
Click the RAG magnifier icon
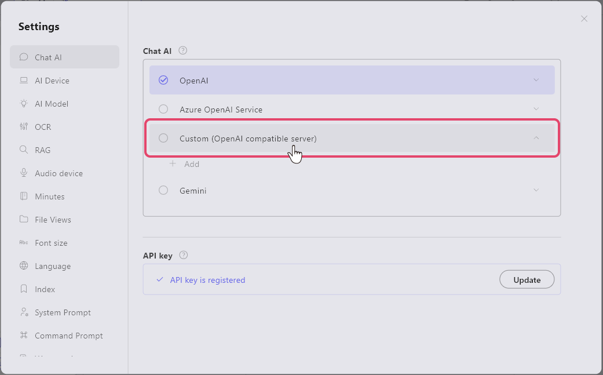[24, 150]
